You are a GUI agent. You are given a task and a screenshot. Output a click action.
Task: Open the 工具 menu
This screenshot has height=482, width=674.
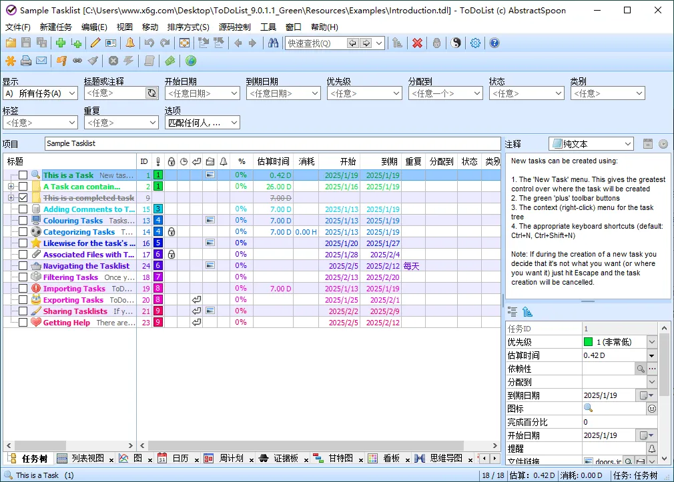coord(270,27)
